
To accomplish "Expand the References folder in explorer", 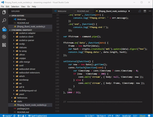I will pos(22,98).
